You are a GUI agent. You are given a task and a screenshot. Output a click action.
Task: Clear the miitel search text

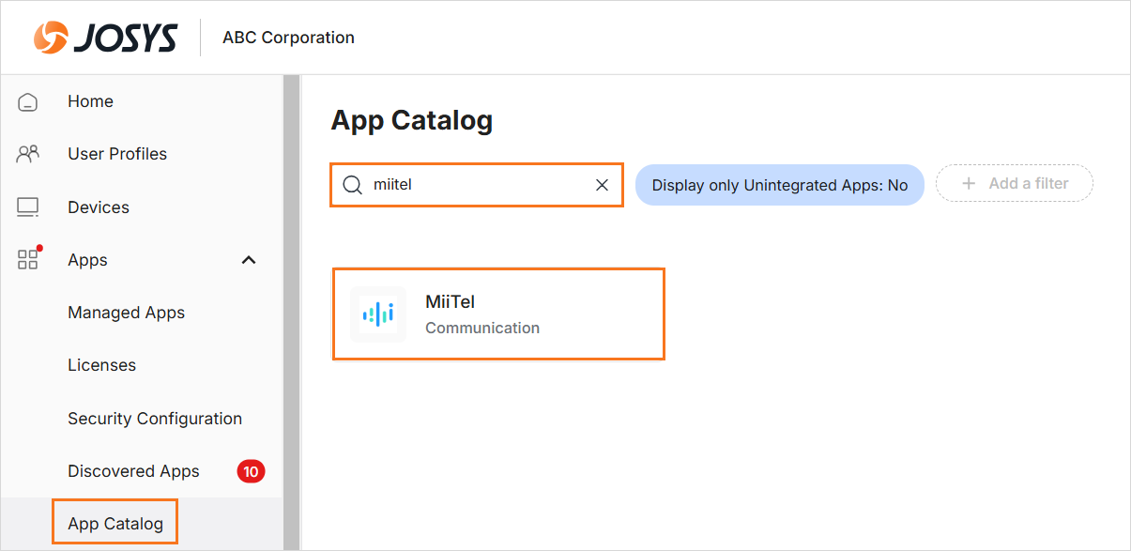pyautogui.click(x=603, y=185)
